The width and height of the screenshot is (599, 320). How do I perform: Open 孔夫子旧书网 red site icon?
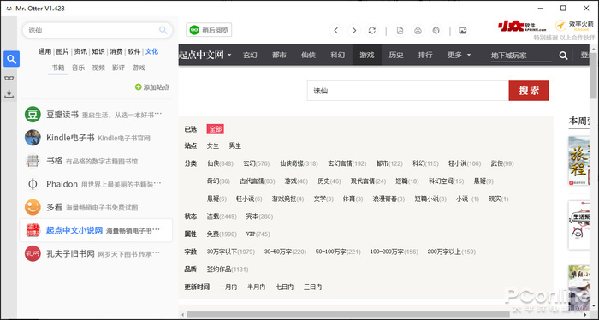(33, 253)
